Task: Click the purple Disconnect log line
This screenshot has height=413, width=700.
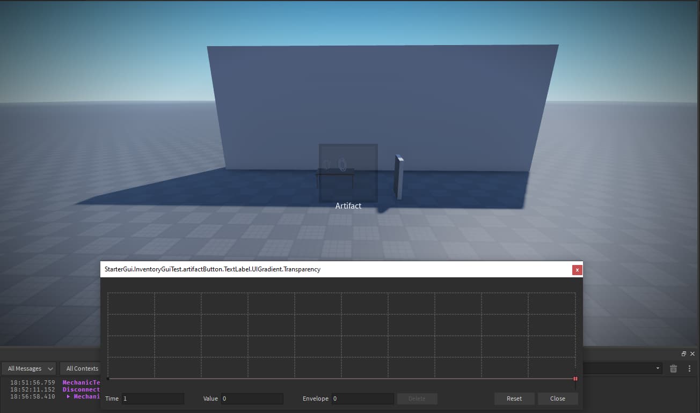Action: click(81, 389)
